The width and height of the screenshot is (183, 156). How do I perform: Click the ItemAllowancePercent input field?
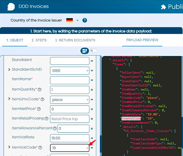click(x=73, y=129)
